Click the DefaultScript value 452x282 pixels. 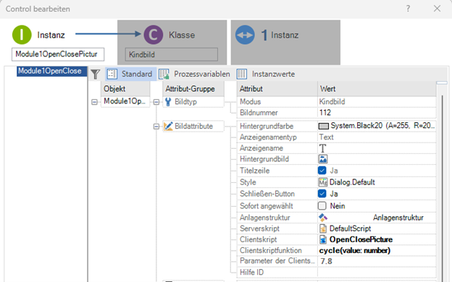click(x=350, y=228)
